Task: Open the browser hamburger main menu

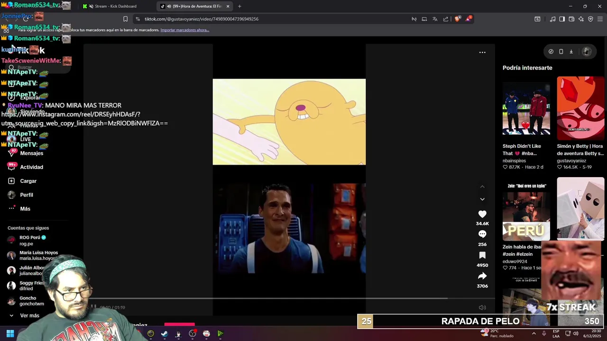Action: point(600,19)
